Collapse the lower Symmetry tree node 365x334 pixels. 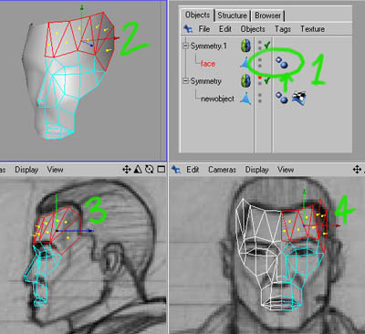(x=185, y=81)
